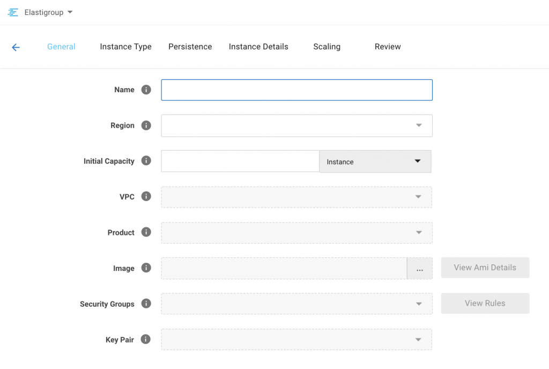Switch to the Instance Type tab
This screenshot has width=549, height=369.
coord(125,47)
